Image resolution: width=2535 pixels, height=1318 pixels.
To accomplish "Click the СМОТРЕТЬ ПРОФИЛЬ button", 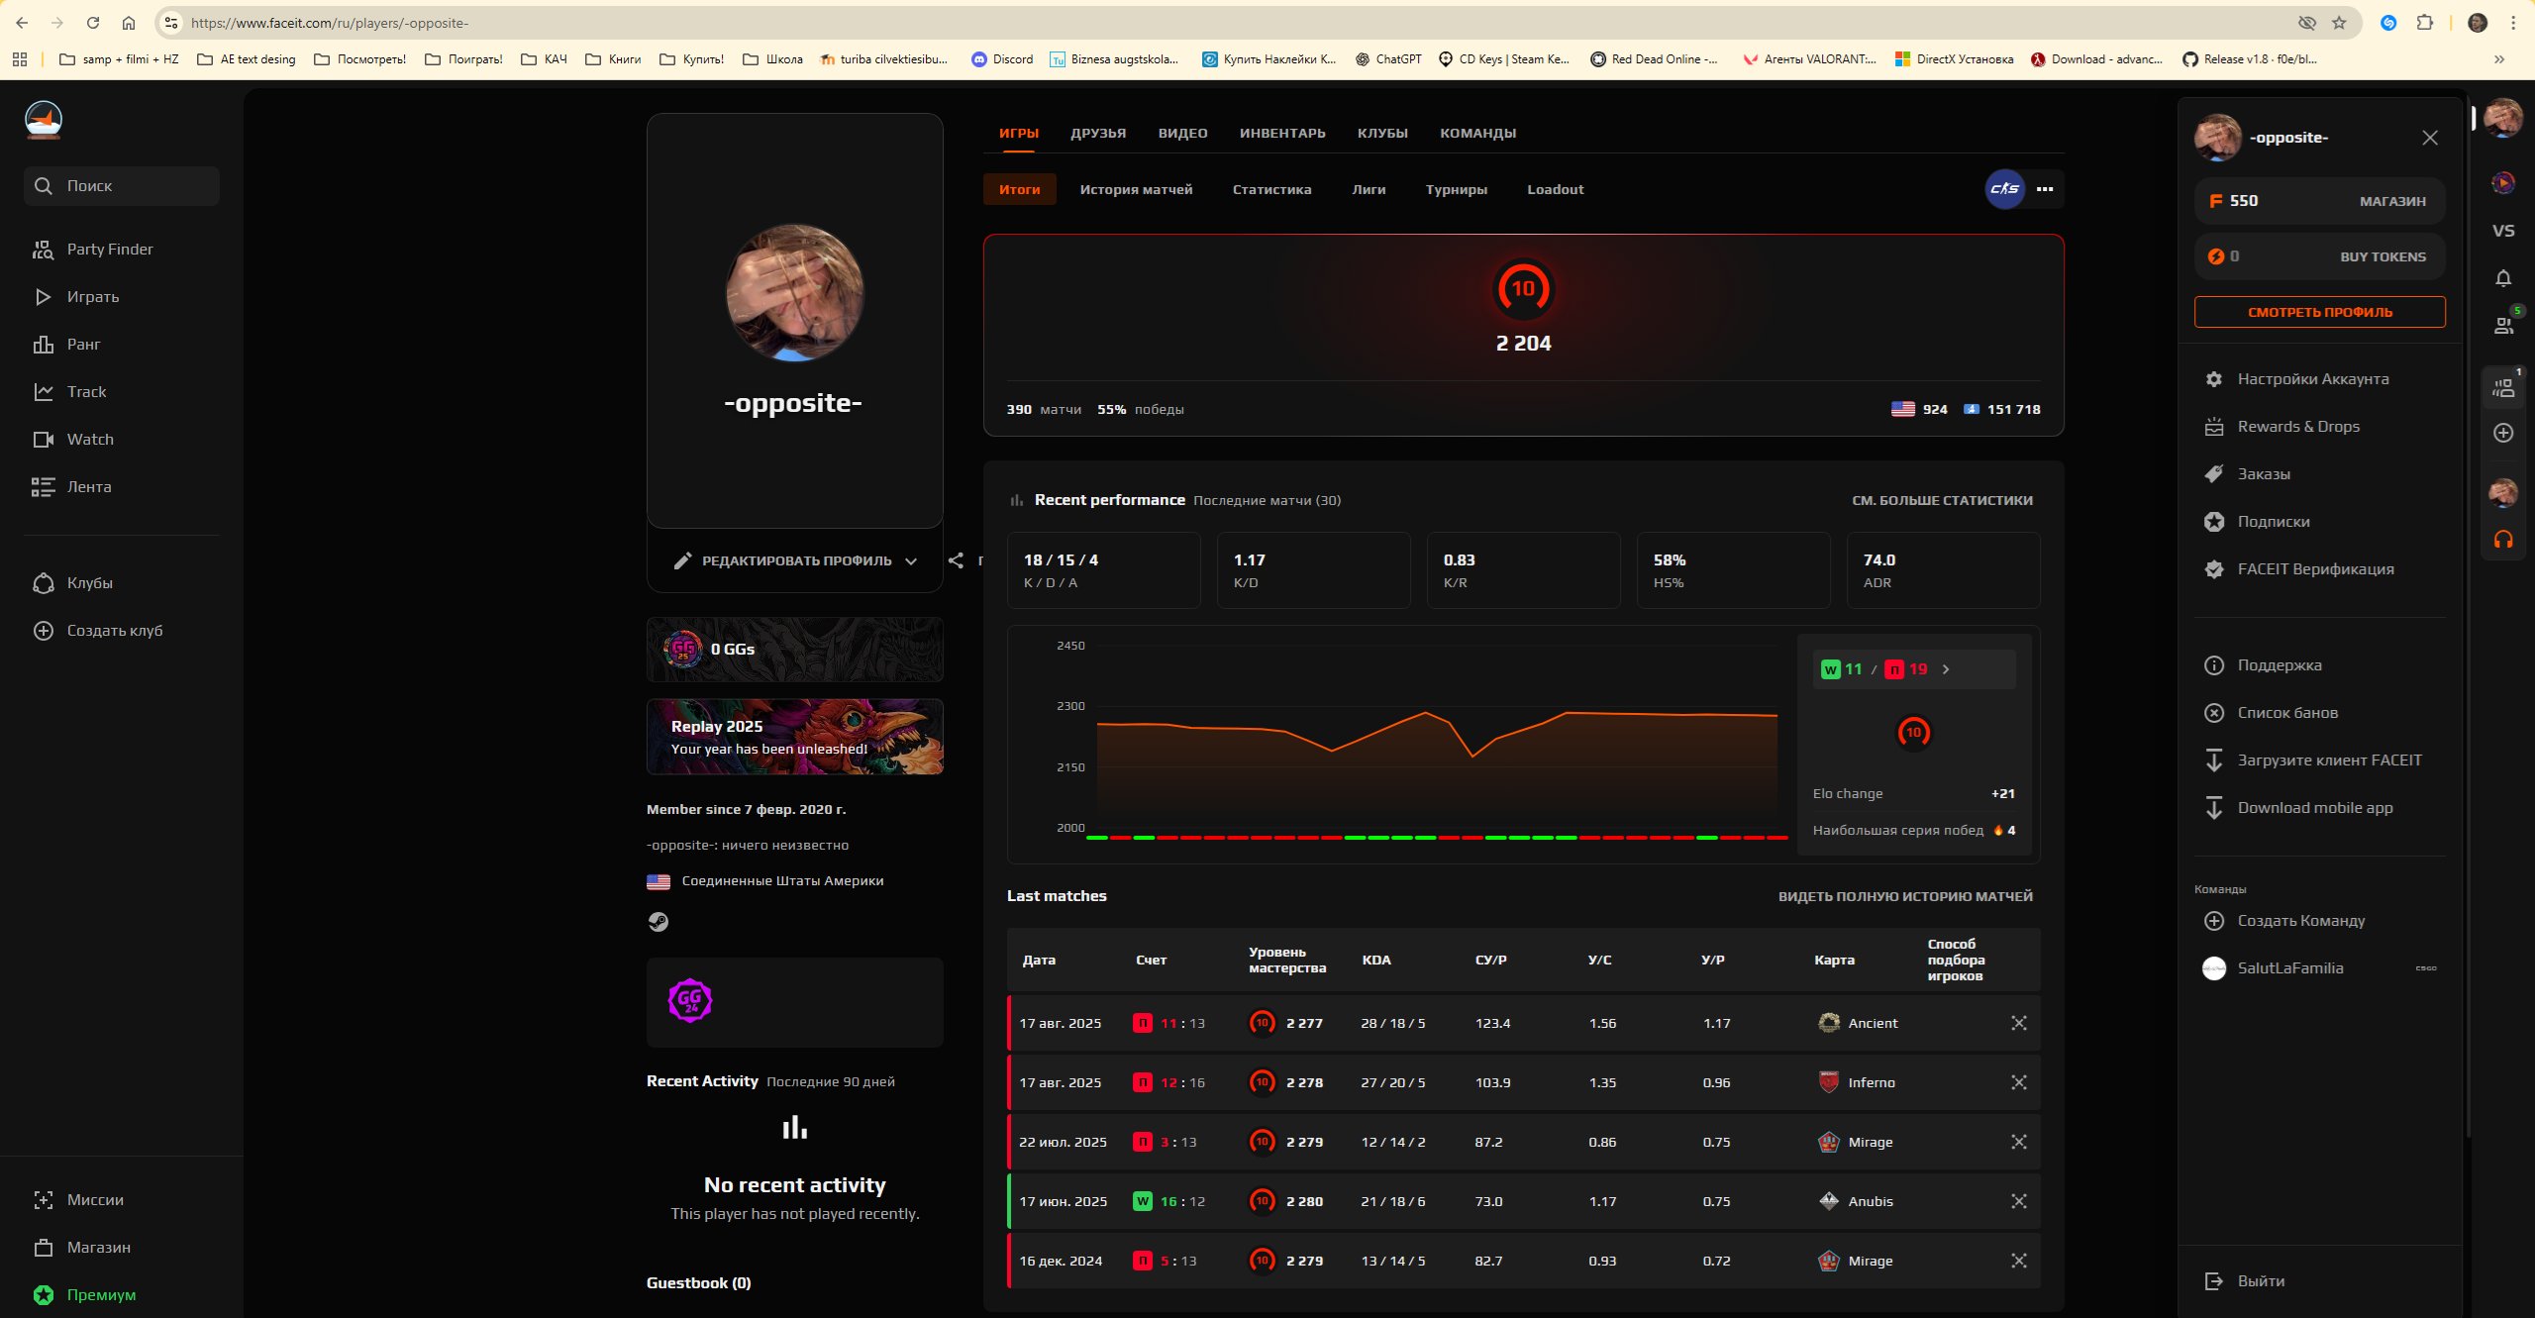I will (2319, 311).
